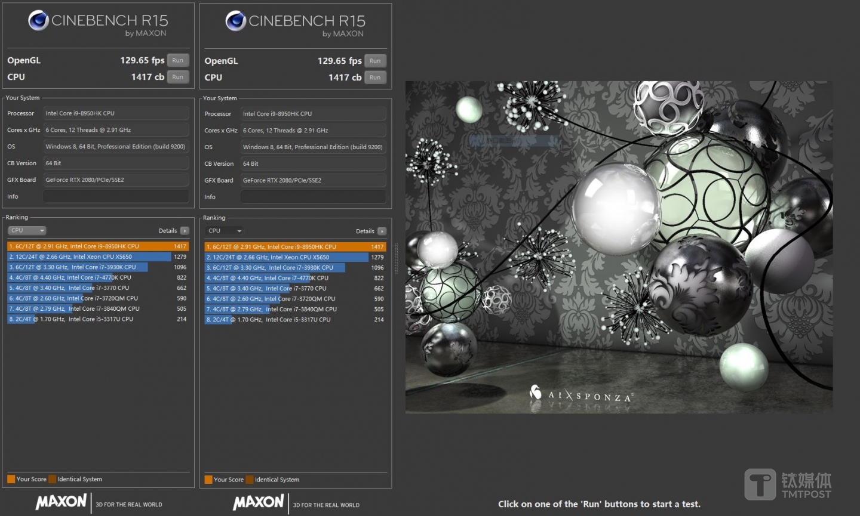
Task: Run the OpenGL test in left panel
Action: (x=178, y=60)
